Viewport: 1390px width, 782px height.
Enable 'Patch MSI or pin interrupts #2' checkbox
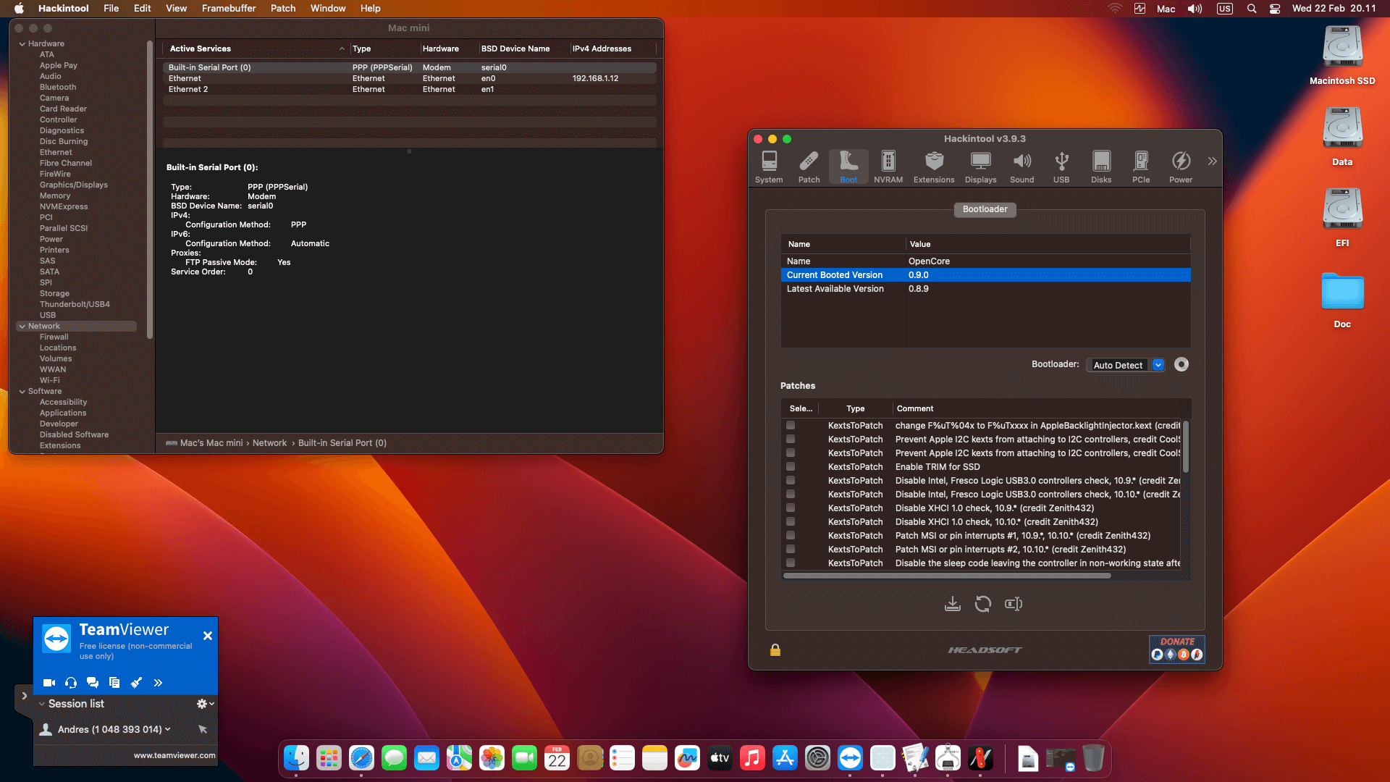click(x=791, y=550)
